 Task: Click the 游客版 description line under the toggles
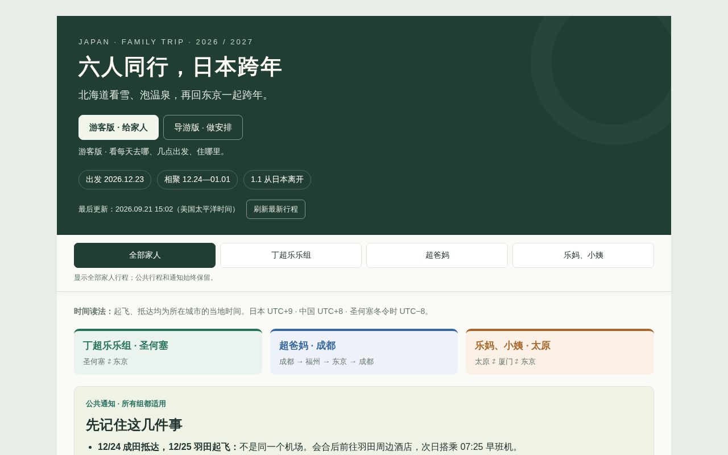pyautogui.click(x=154, y=152)
